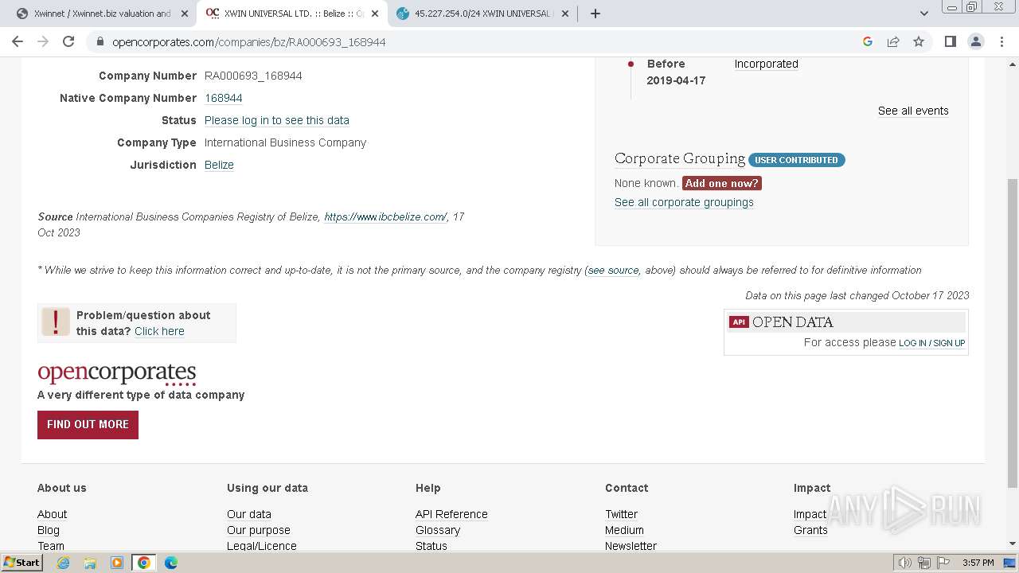Open the Windows Start menu
1019x573 pixels.
tap(21, 563)
